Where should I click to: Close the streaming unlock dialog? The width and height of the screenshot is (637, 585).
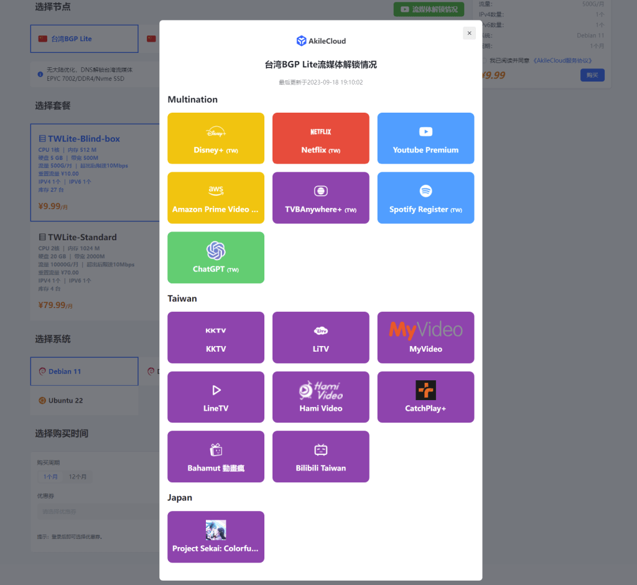(x=469, y=33)
